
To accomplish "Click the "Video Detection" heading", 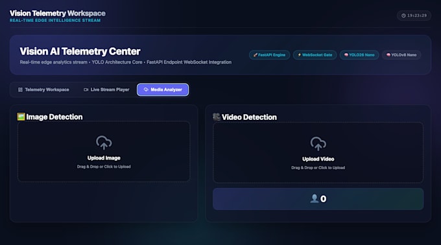I will coord(249,117).
